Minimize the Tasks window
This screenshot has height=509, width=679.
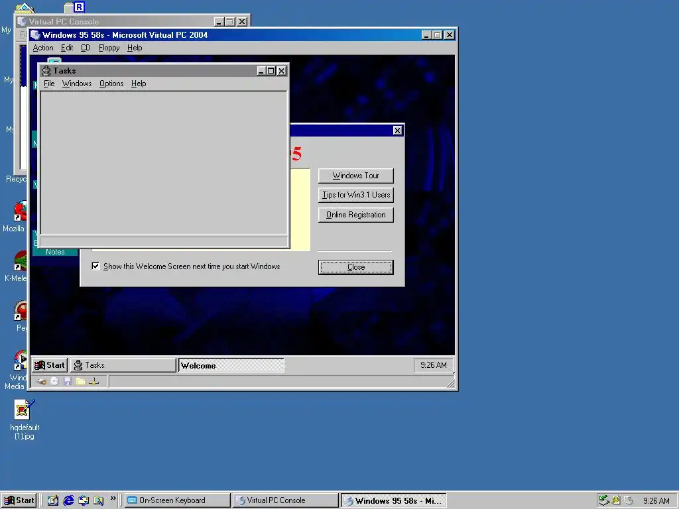coord(261,70)
